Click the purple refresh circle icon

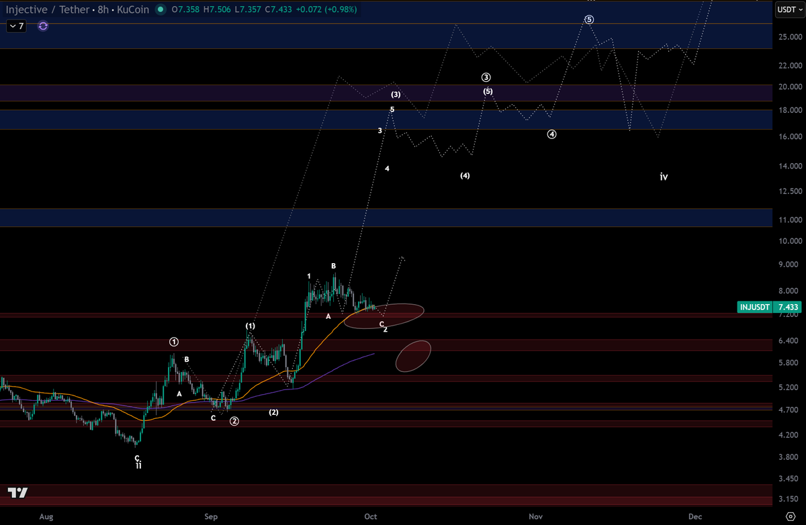43,26
